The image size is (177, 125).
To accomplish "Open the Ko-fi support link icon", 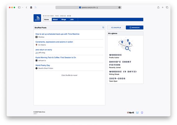I will click(x=130, y=113).
